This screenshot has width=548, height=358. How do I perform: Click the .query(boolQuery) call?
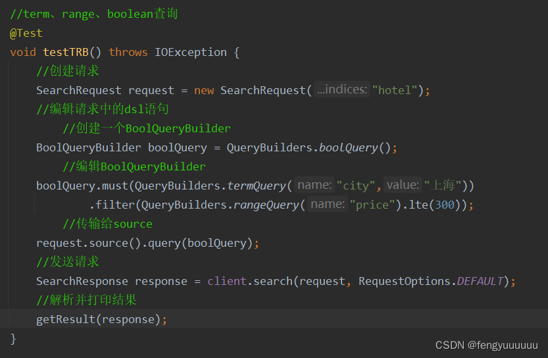(197, 243)
